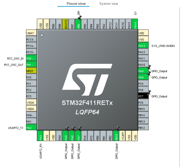180x167 pixels.
Task: Click the pushpin icon on PC7
Action: click(149, 93)
